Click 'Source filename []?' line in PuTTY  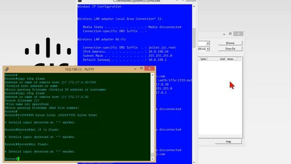coord(22,100)
